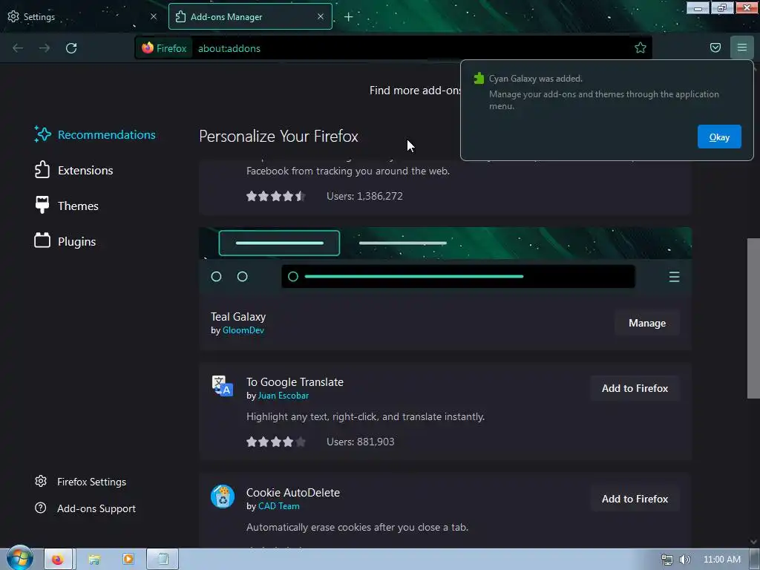Close the Settings tab
The image size is (760, 570).
pos(154,16)
